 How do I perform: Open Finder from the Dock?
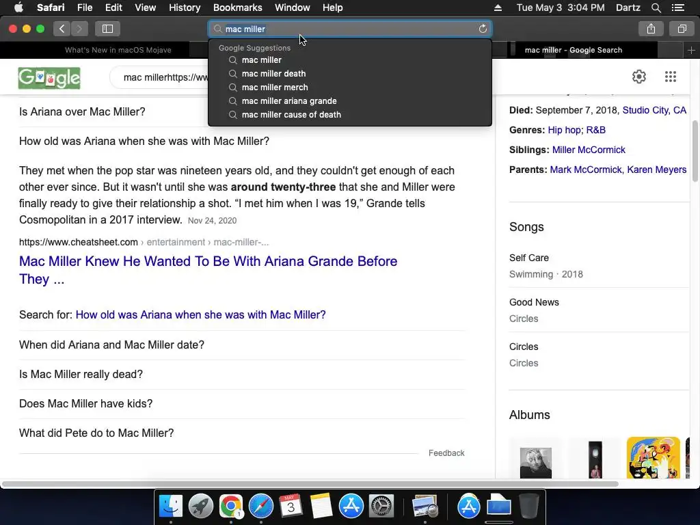(x=171, y=507)
